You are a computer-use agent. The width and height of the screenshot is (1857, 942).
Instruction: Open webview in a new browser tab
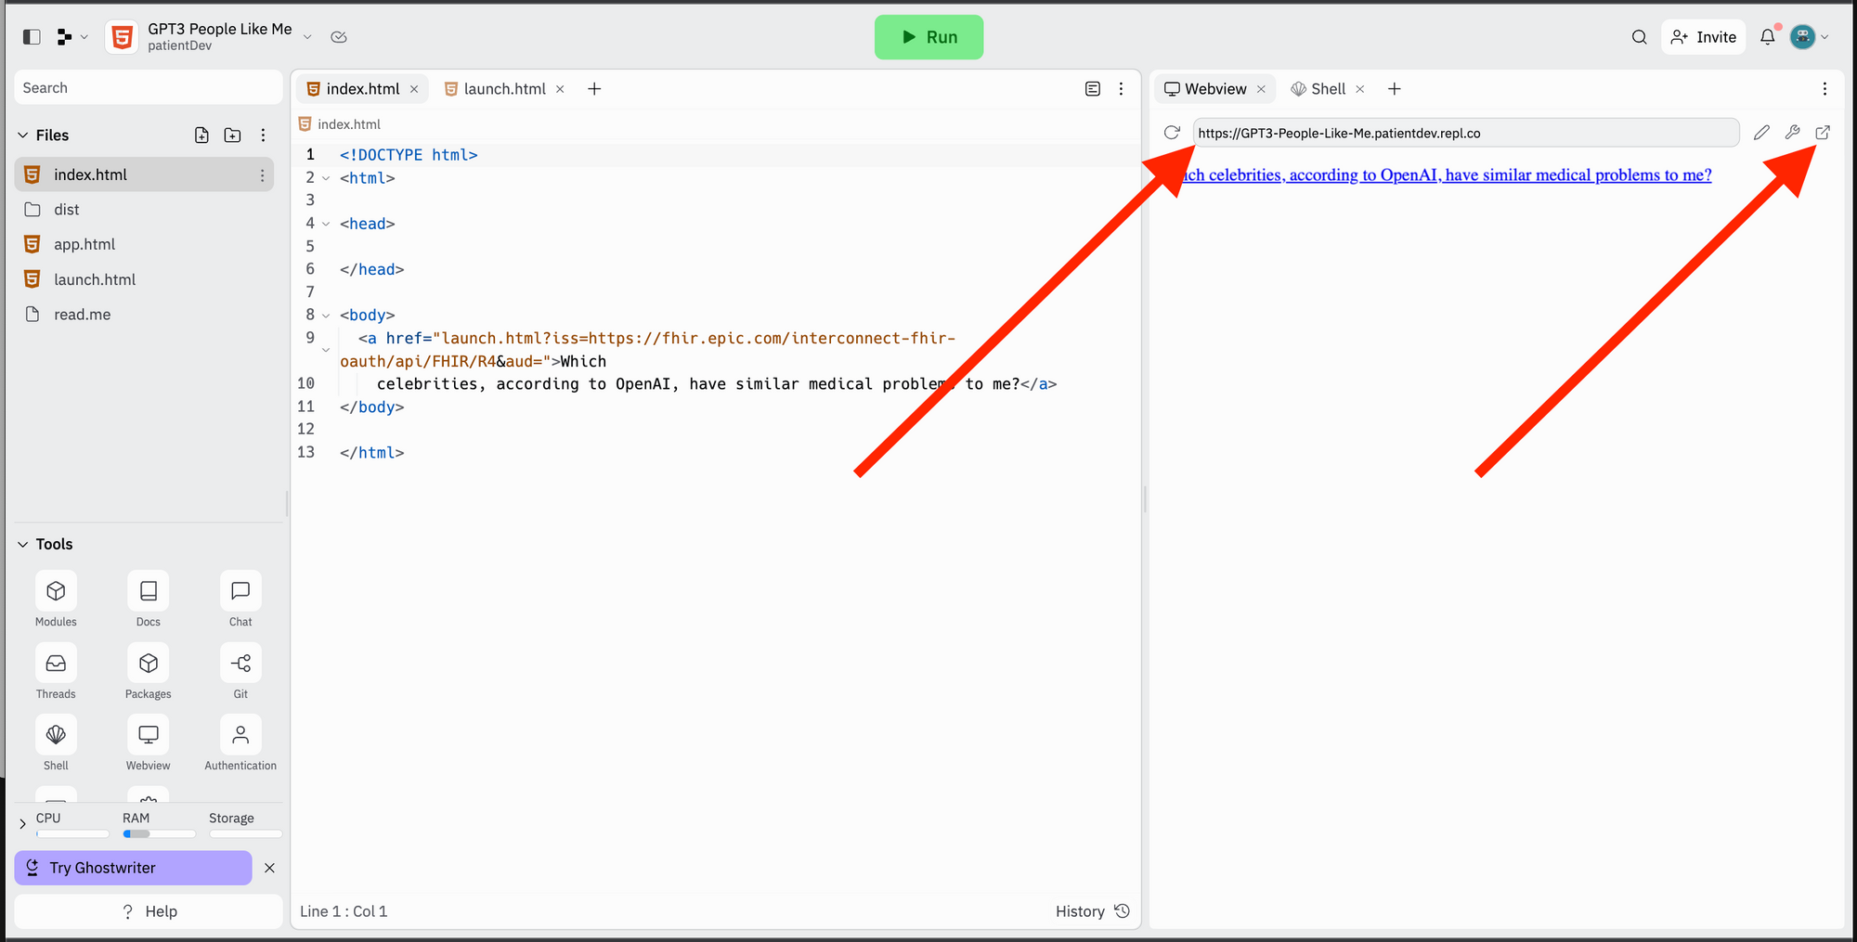1823,133
